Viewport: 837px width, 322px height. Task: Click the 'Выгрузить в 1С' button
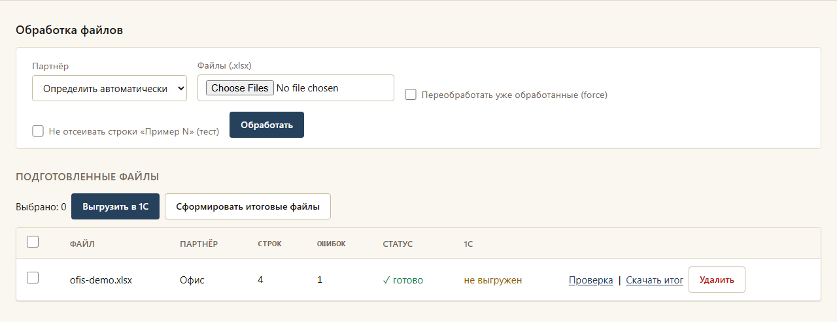115,206
